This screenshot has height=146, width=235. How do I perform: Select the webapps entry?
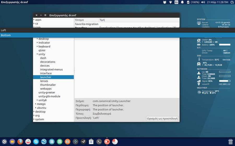coord(46,89)
